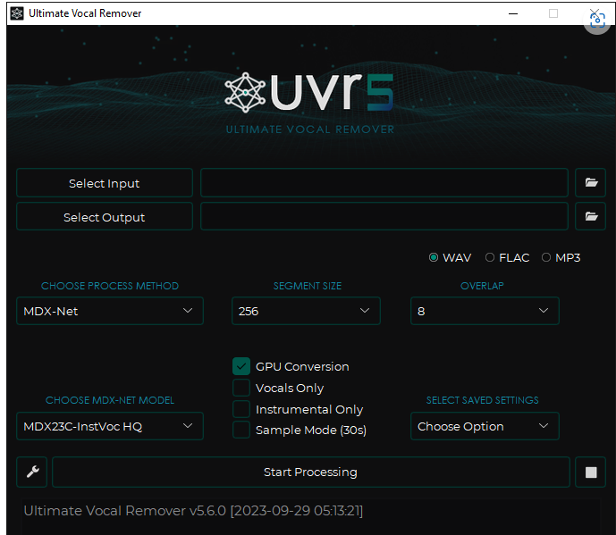The width and height of the screenshot is (616, 535).
Task: Maximize the Ultimate Vocal Remover window
Action: (553, 13)
